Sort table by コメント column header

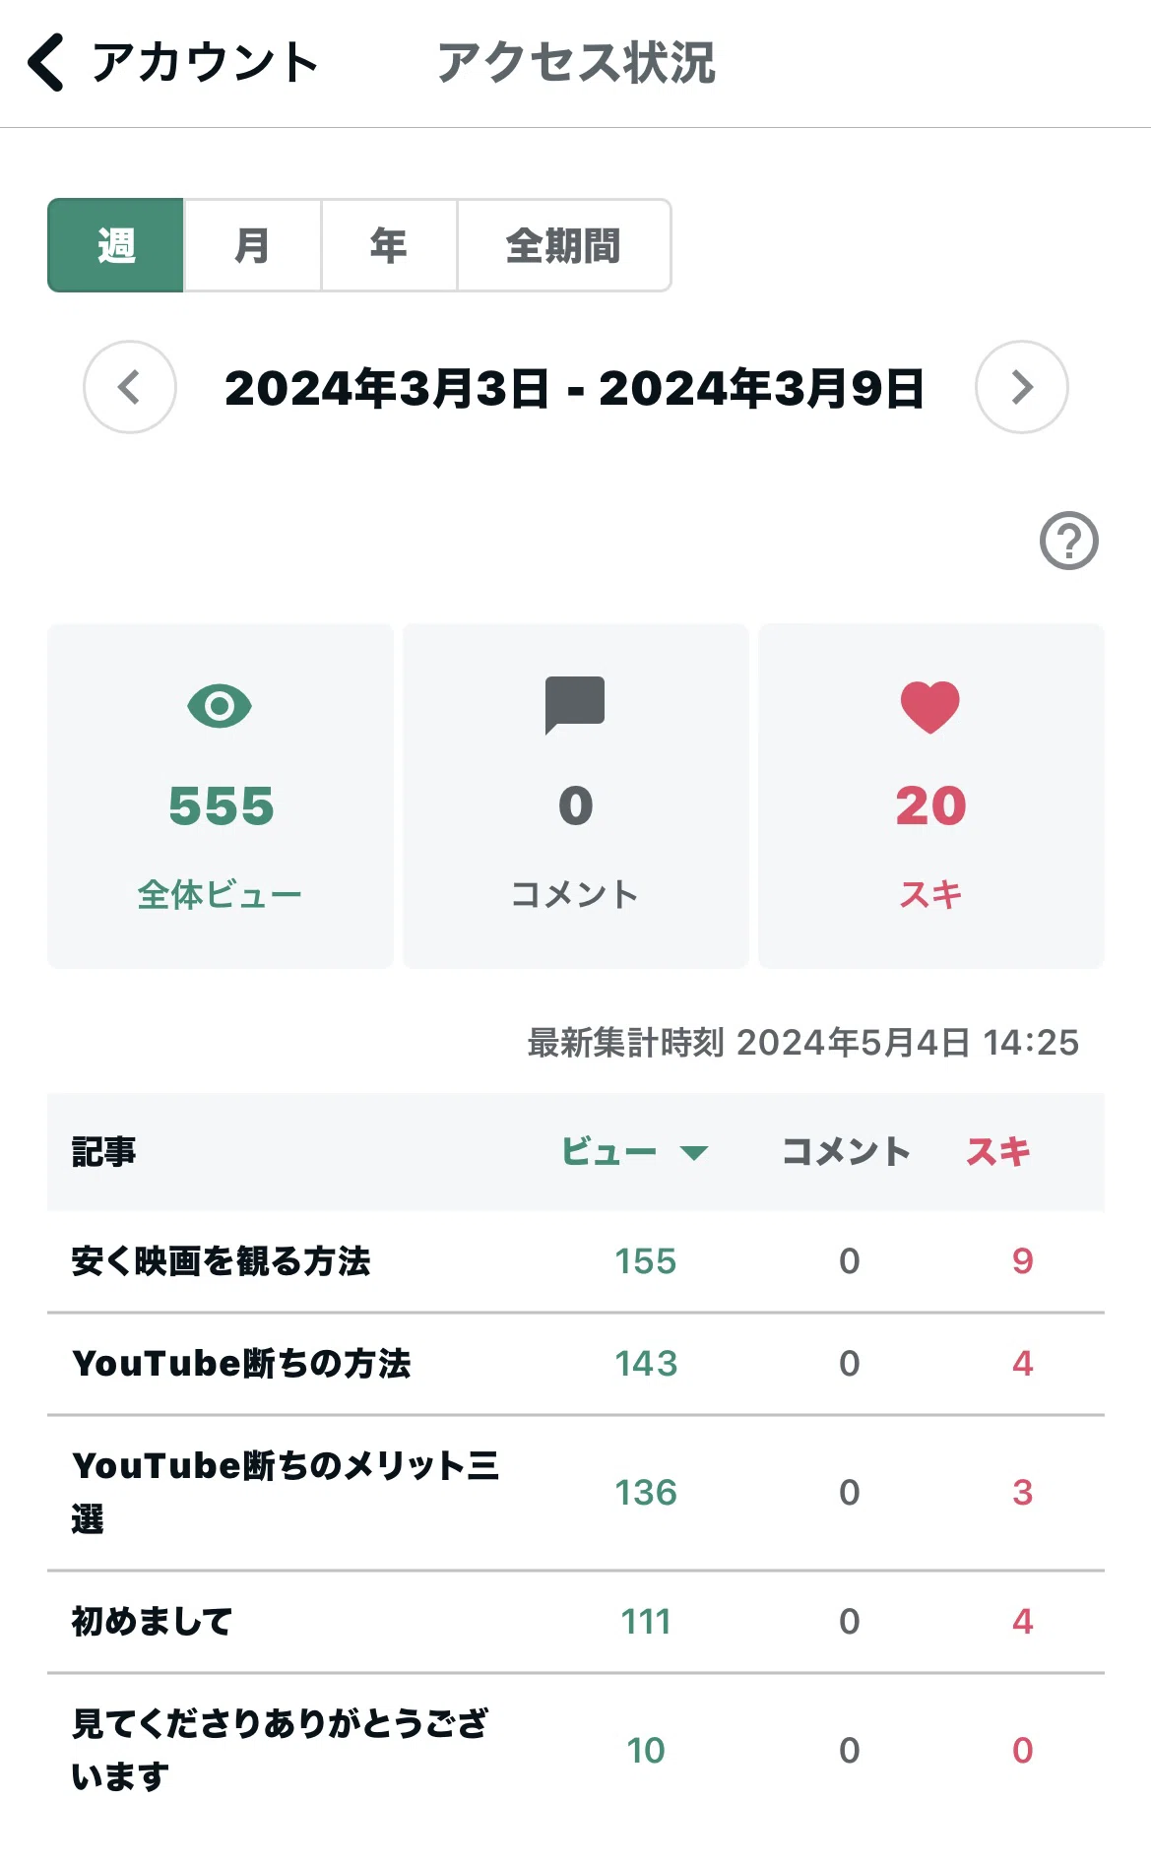click(x=846, y=1151)
